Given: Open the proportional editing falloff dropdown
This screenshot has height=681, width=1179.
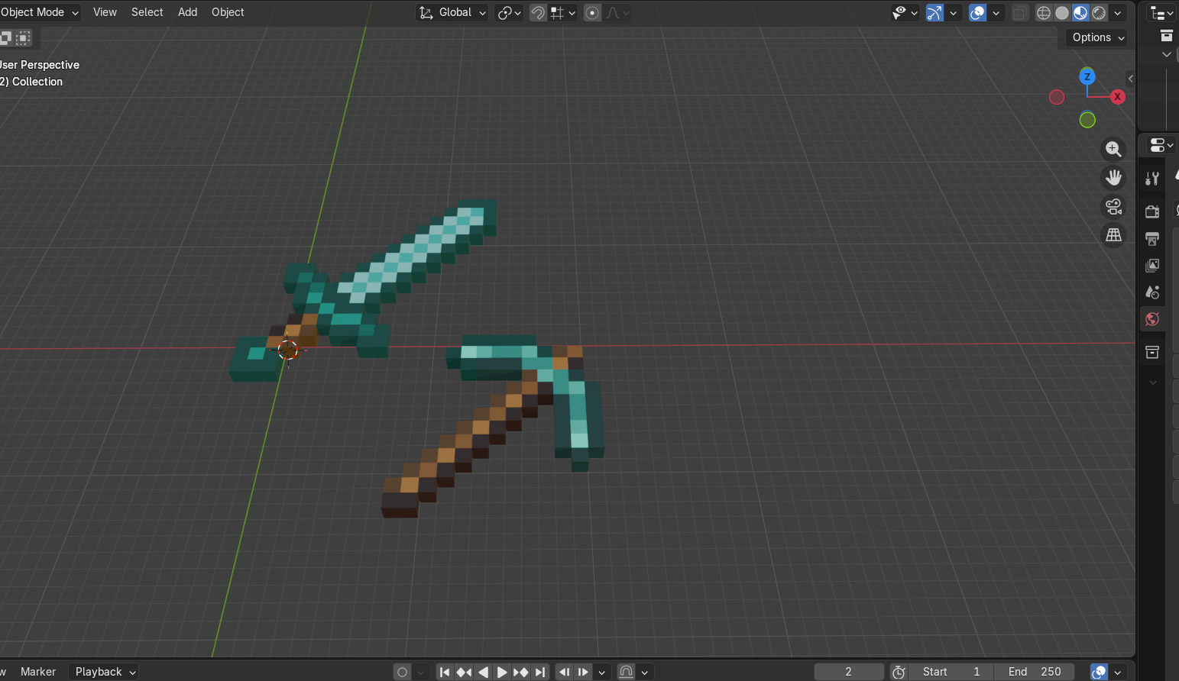Looking at the screenshot, I should (x=617, y=12).
